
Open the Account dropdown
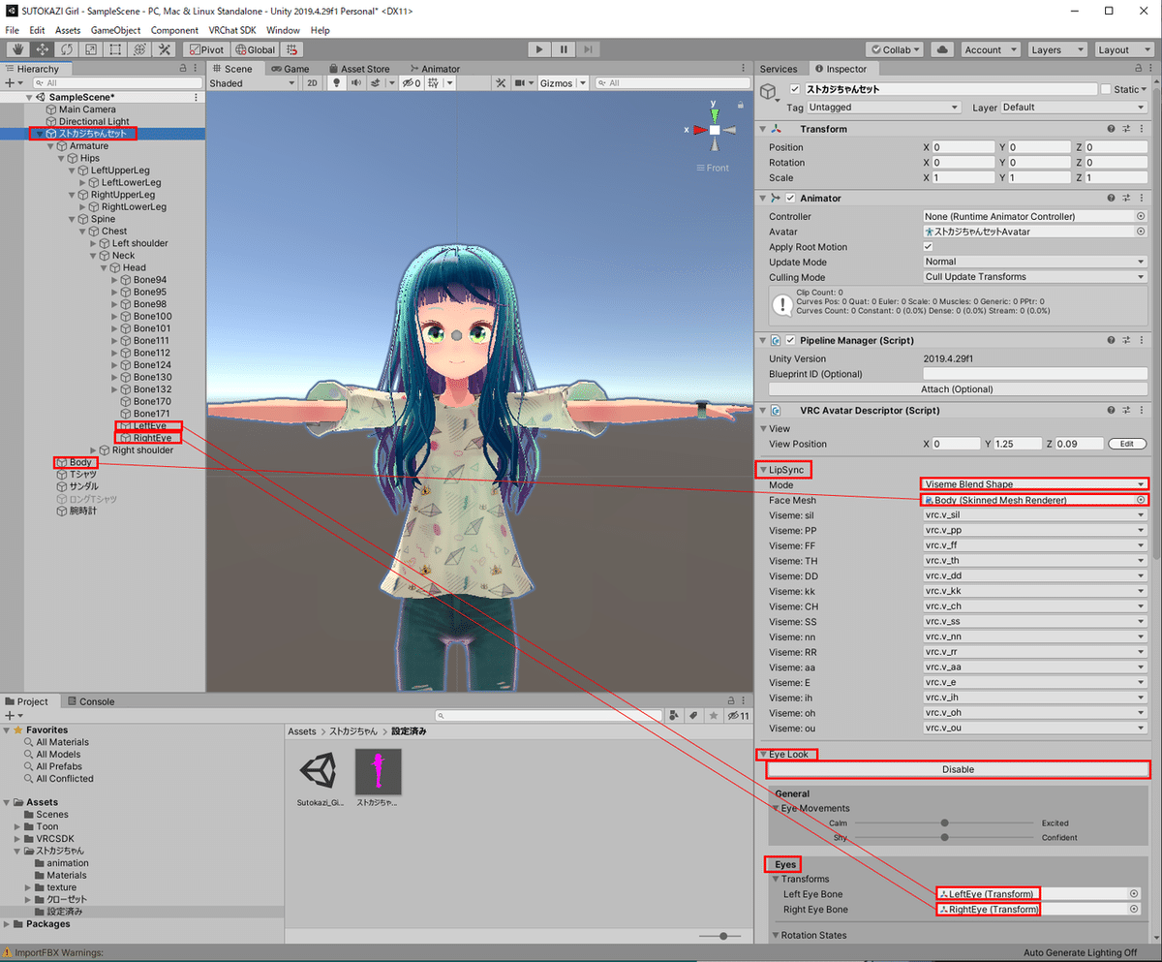point(989,49)
